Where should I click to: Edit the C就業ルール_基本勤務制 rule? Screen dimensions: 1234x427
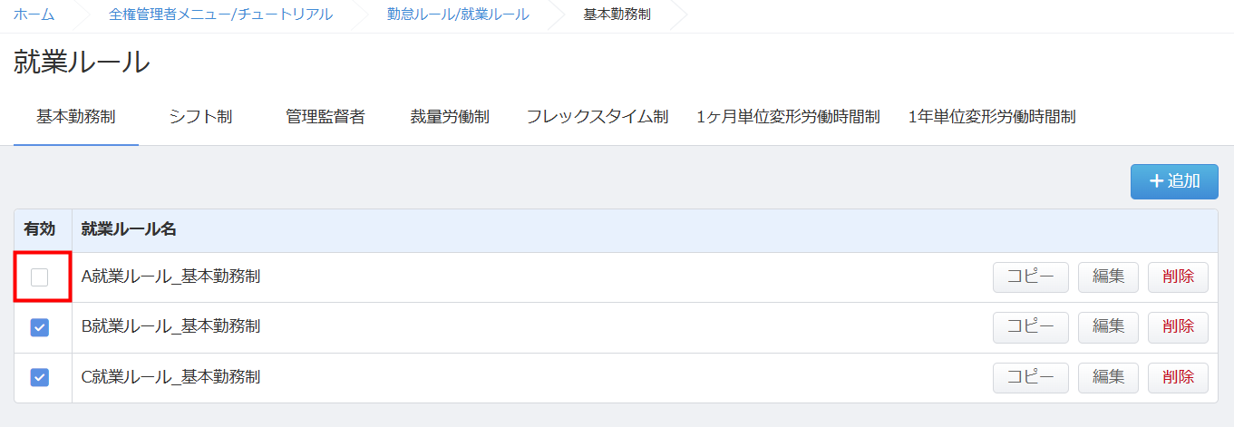point(1108,377)
